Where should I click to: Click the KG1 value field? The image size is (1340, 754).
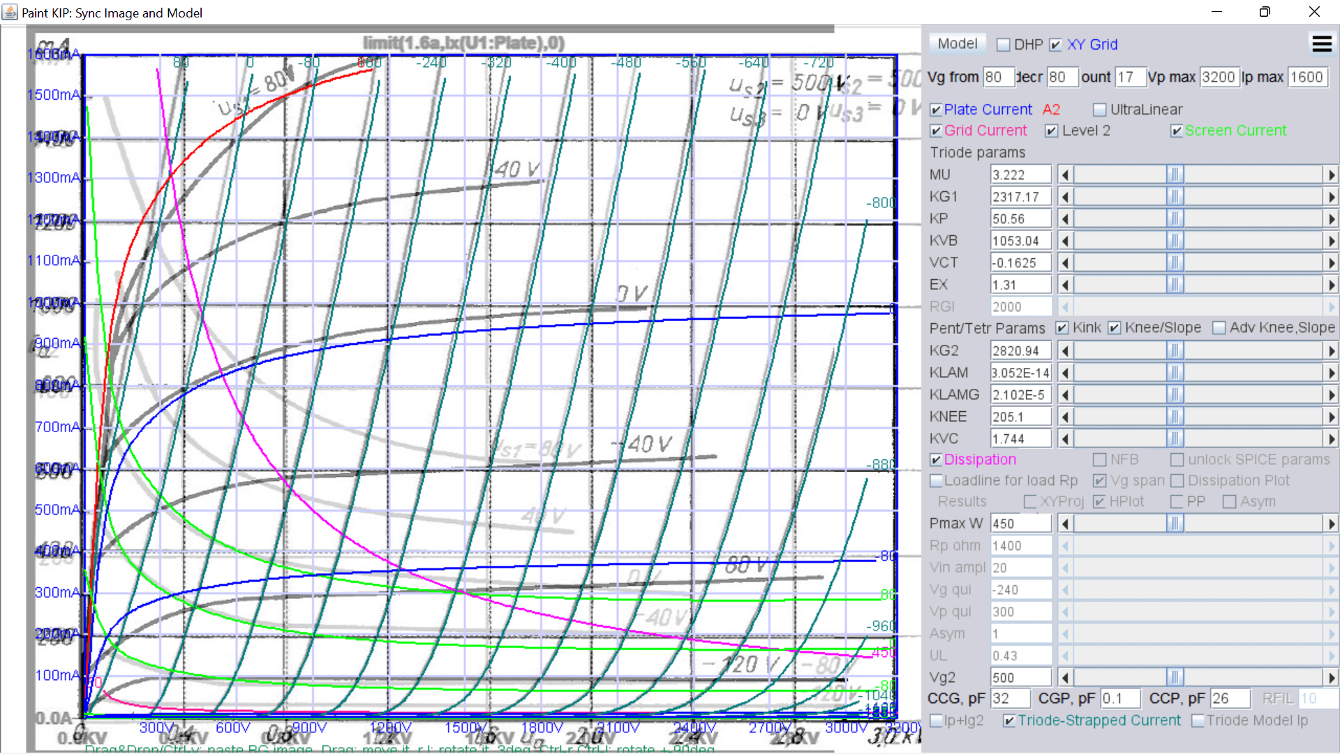pos(1021,197)
